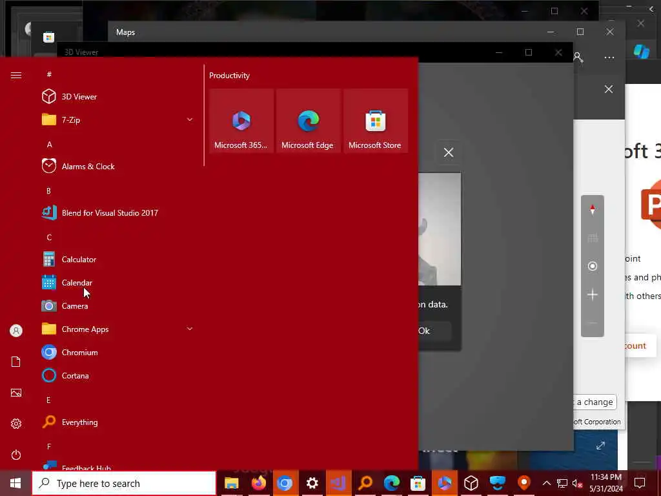
Task: Switch to Chromium on the taskbar
Action: click(x=285, y=483)
